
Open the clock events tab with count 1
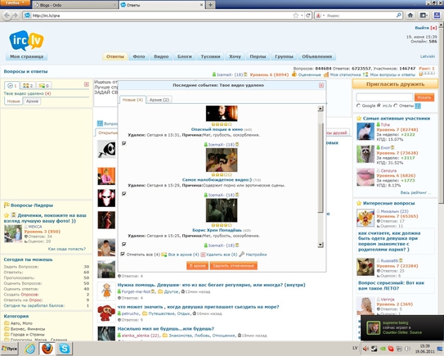12,85
